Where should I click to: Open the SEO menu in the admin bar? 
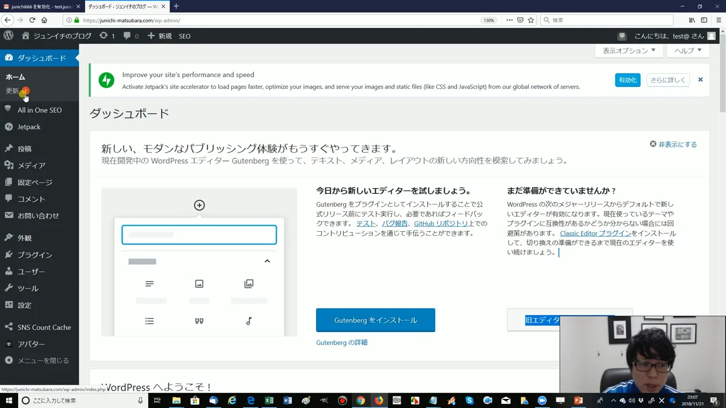tap(184, 36)
